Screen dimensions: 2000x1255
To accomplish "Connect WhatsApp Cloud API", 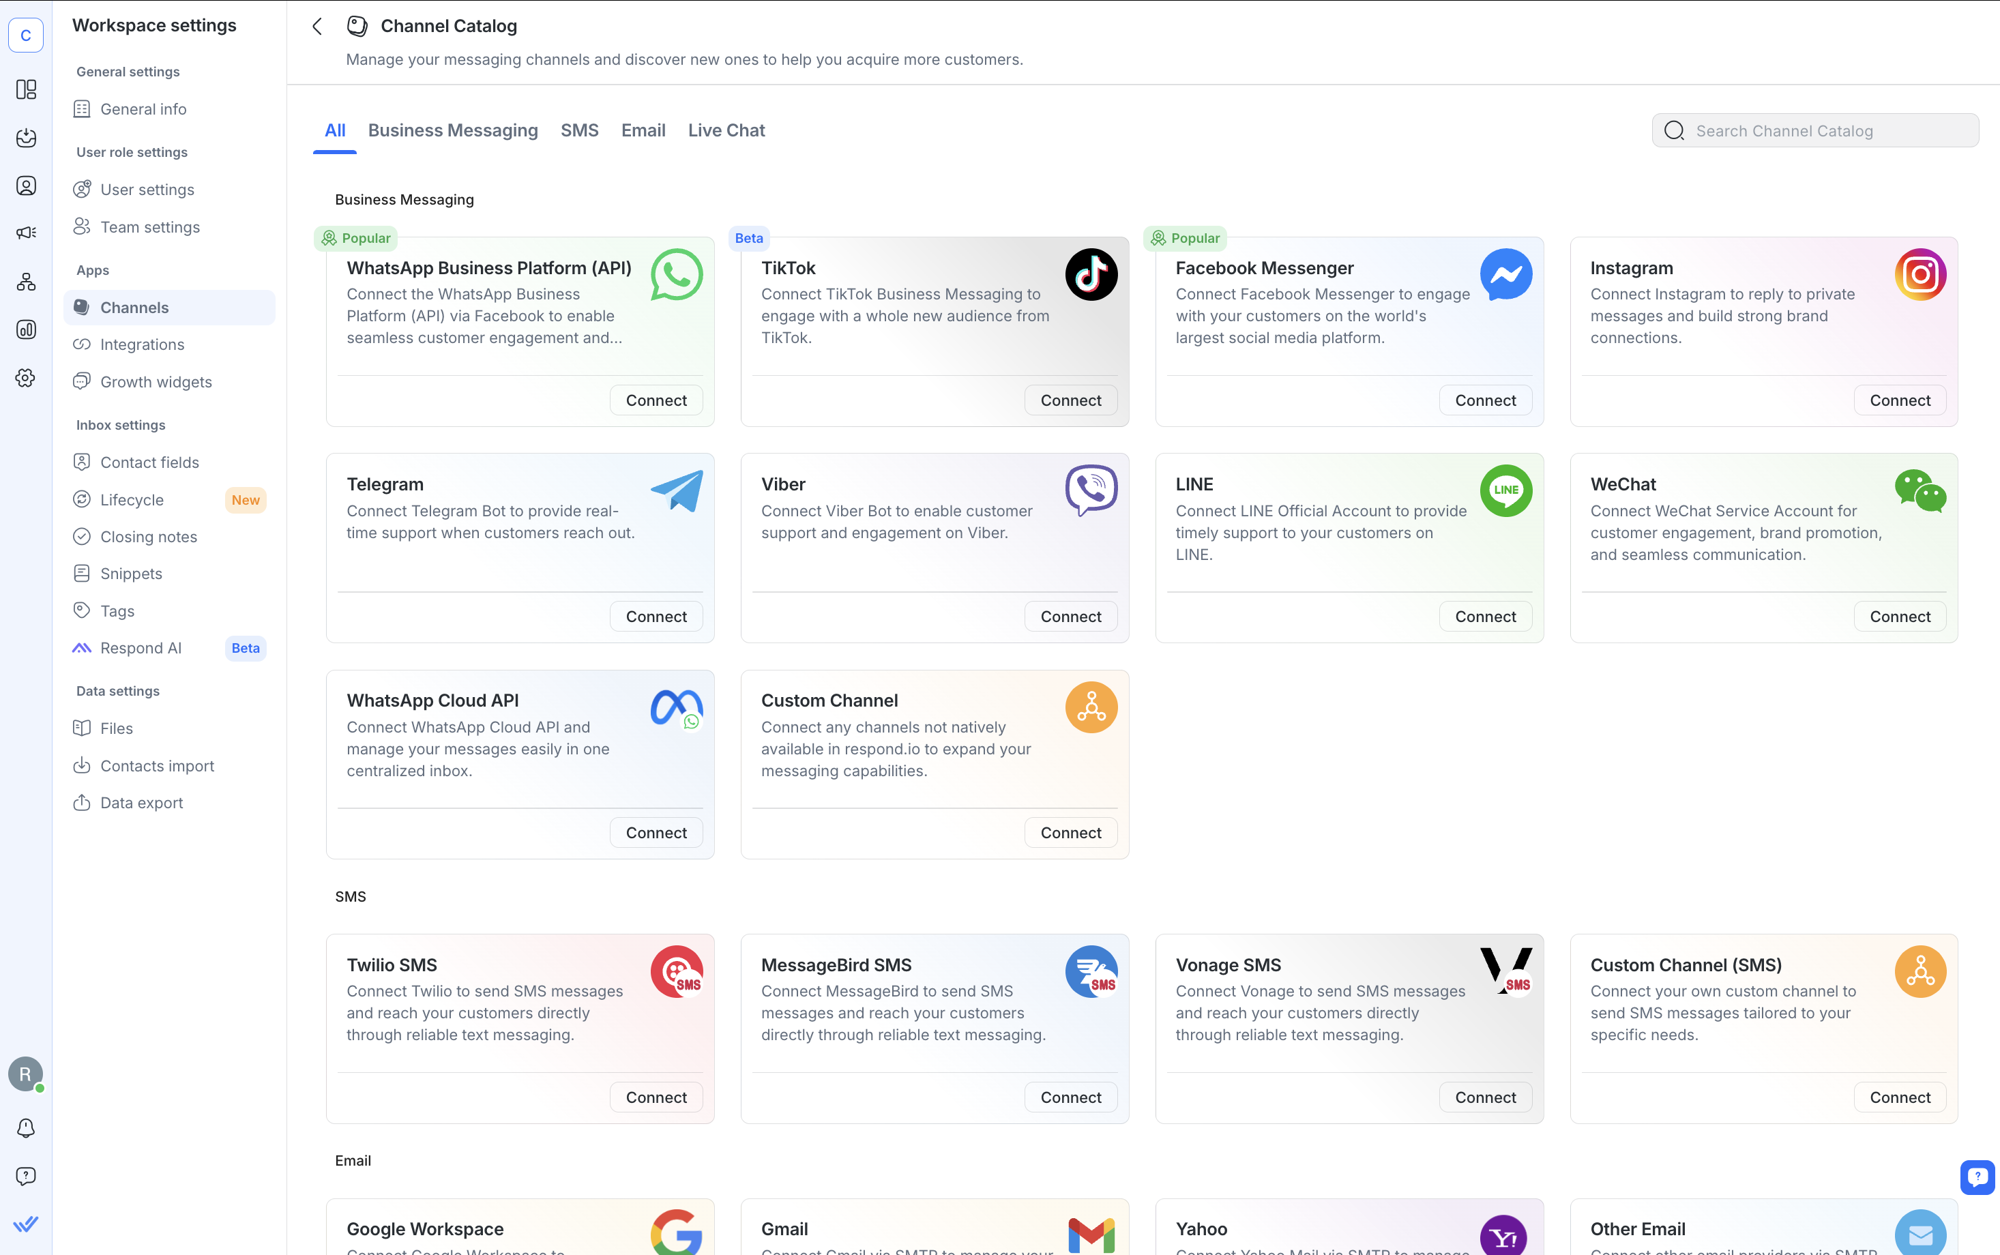I will 656,833.
